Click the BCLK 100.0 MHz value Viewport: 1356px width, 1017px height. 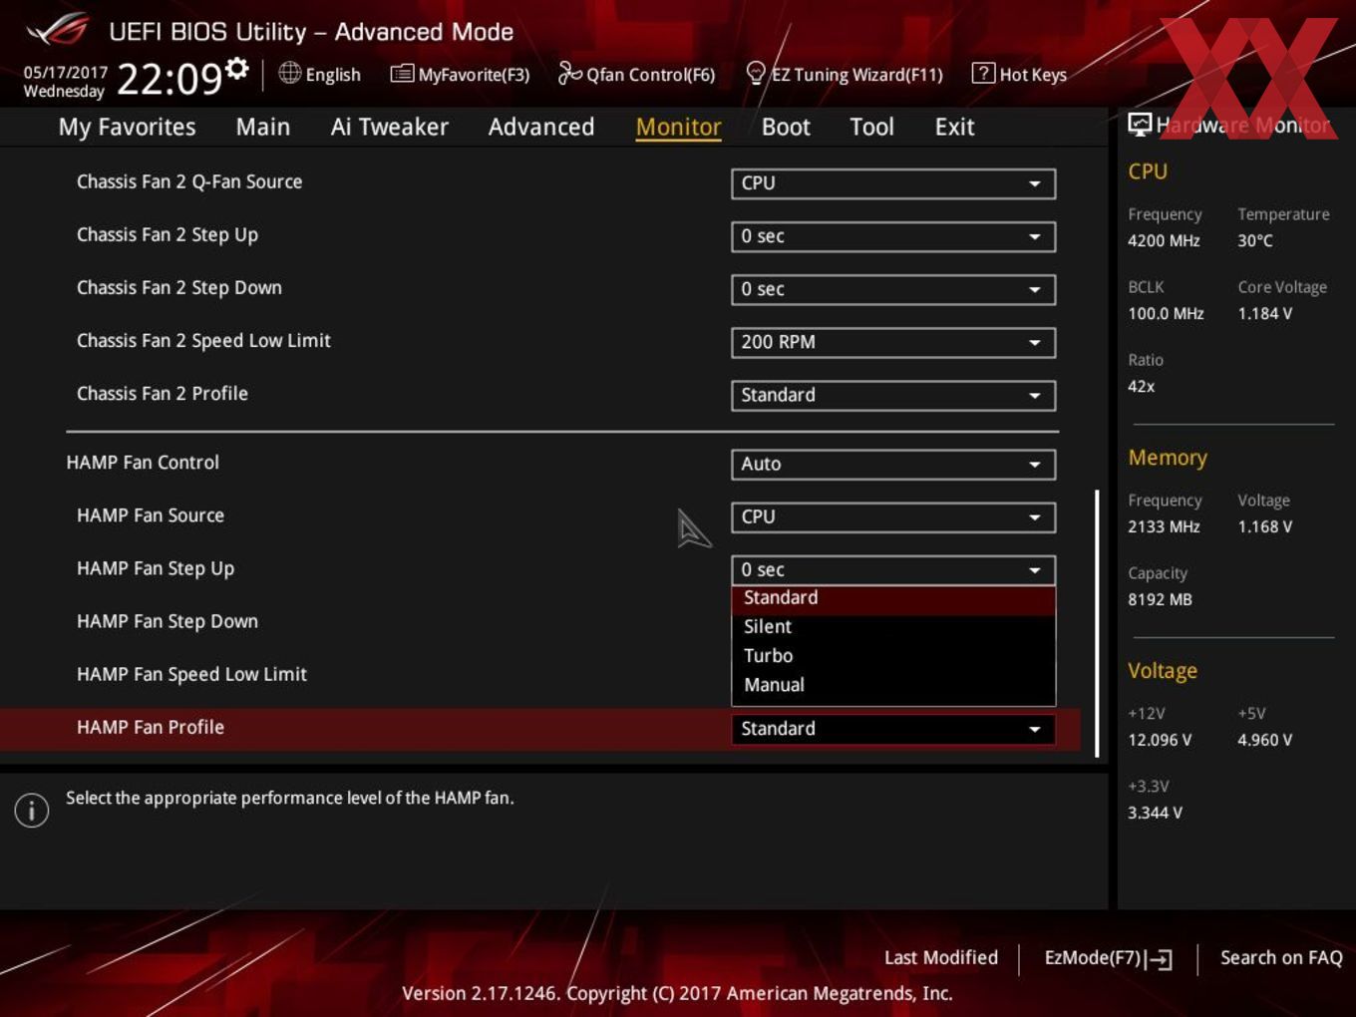[x=1166, y=314]
